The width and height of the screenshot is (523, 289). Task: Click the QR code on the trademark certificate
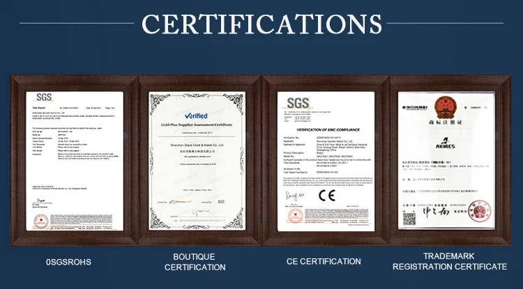pyautogui.click(x=409, y=219)
